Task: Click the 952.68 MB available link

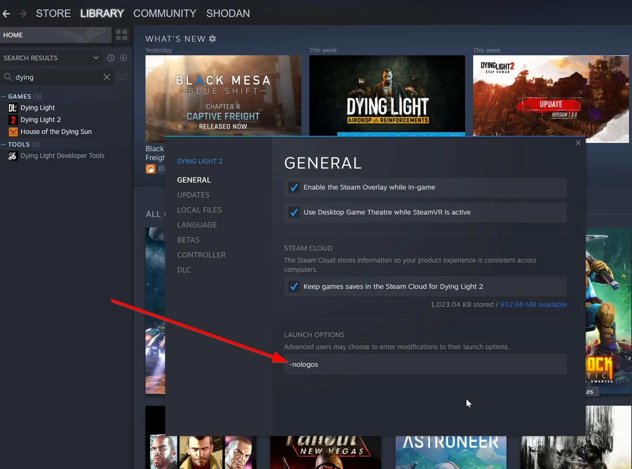Action: click(533, 304)
